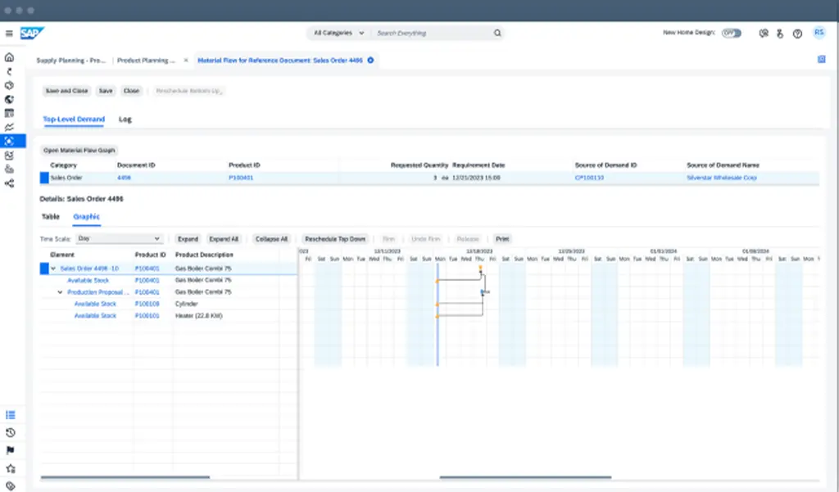
Task: Click the orange Sales Order marker in Gantt
Action: pyautogui.click(x=480, y=268)
